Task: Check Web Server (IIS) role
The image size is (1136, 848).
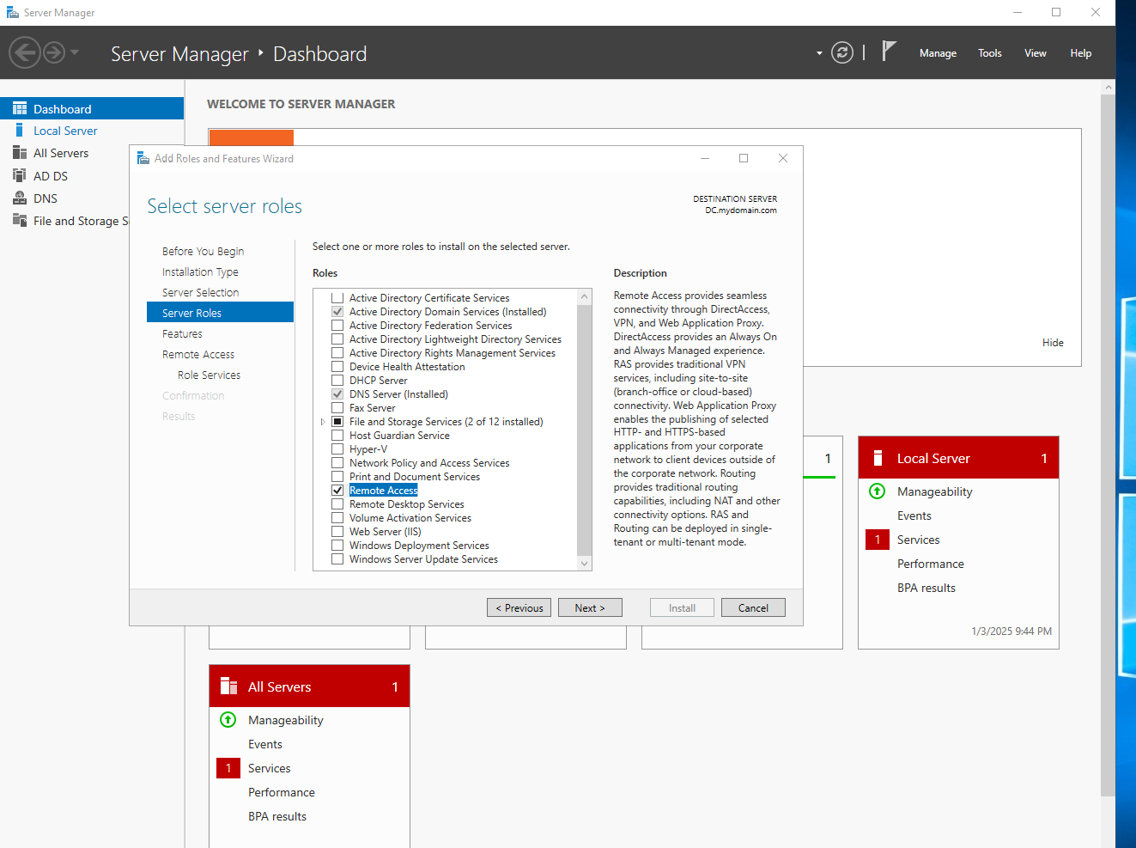Action: [x=337, y=532]
